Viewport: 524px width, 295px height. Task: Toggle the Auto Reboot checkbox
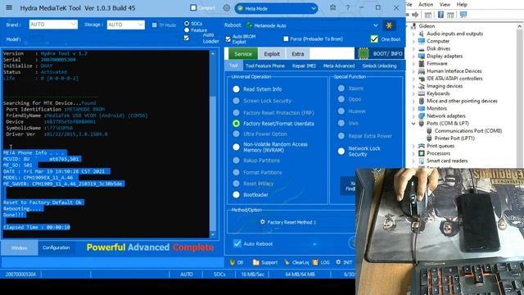[x=237, y=243]
